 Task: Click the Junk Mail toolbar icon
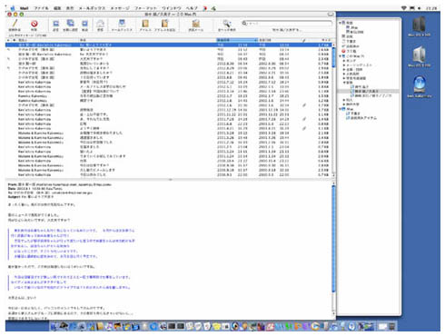[x=196, y=24]
